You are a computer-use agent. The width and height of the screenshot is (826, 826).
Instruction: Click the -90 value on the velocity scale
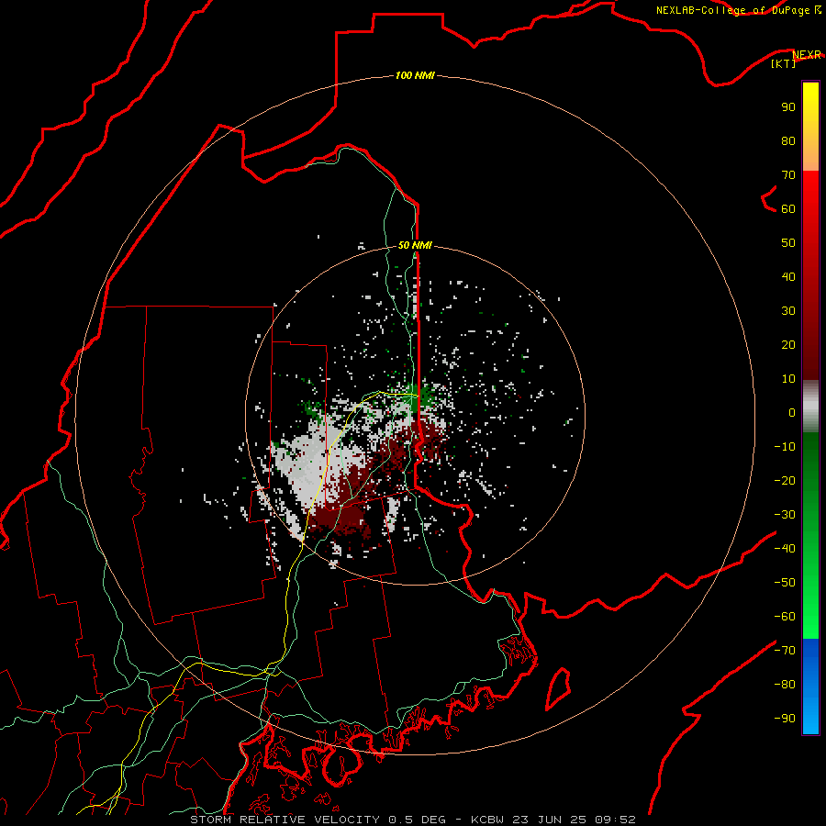tap(785, 719)
